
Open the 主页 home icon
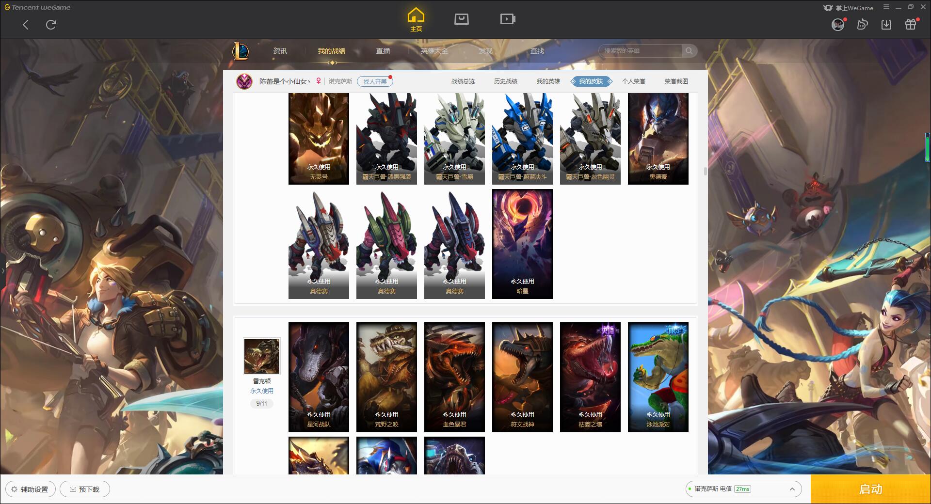click(x=416, y=20)
